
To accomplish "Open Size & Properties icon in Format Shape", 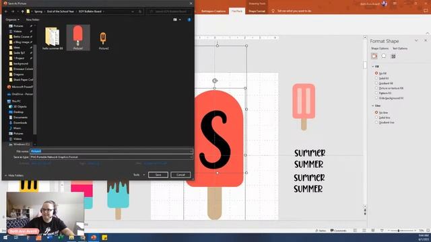I will 393,56.
